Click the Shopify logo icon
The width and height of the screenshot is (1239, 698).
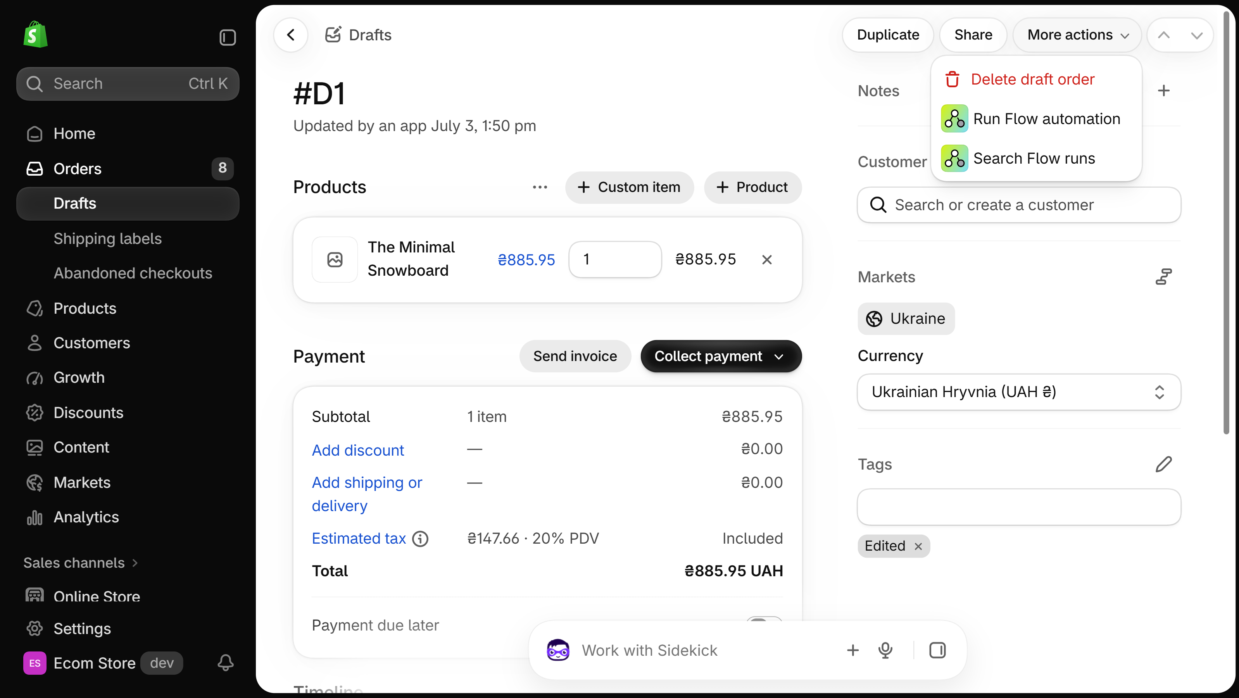point(36,35)
